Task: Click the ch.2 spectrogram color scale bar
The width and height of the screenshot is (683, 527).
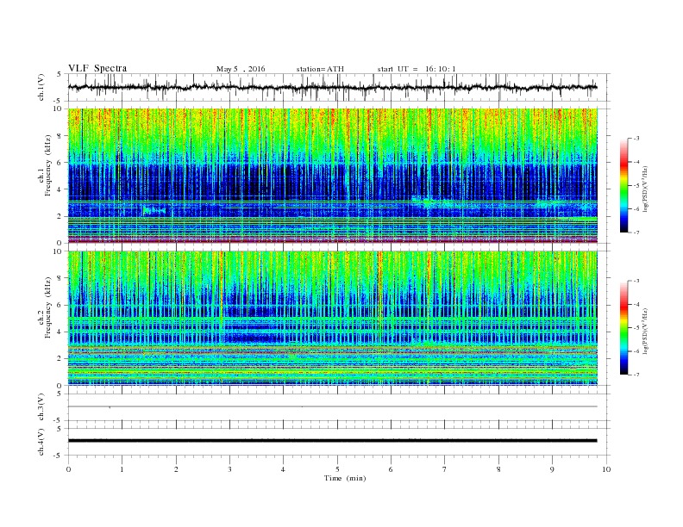Action: point(623,327)
